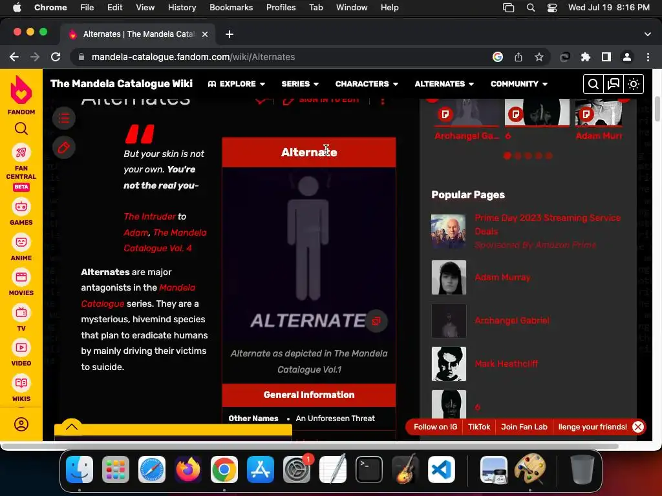The height and width of the screenshot is (496, 662).
Task: Toggle Chrome side panel
Action: (606, 57)
